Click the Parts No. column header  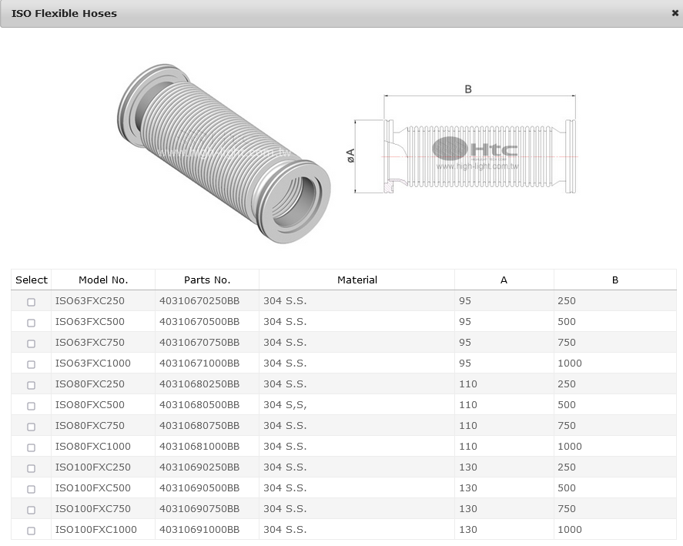click(x=206, y=280)
